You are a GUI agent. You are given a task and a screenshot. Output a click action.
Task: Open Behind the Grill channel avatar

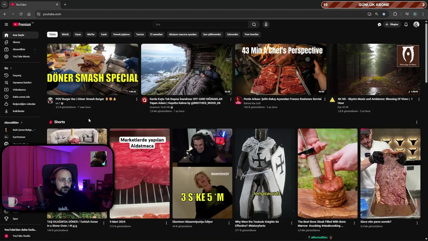pos(238,100)
